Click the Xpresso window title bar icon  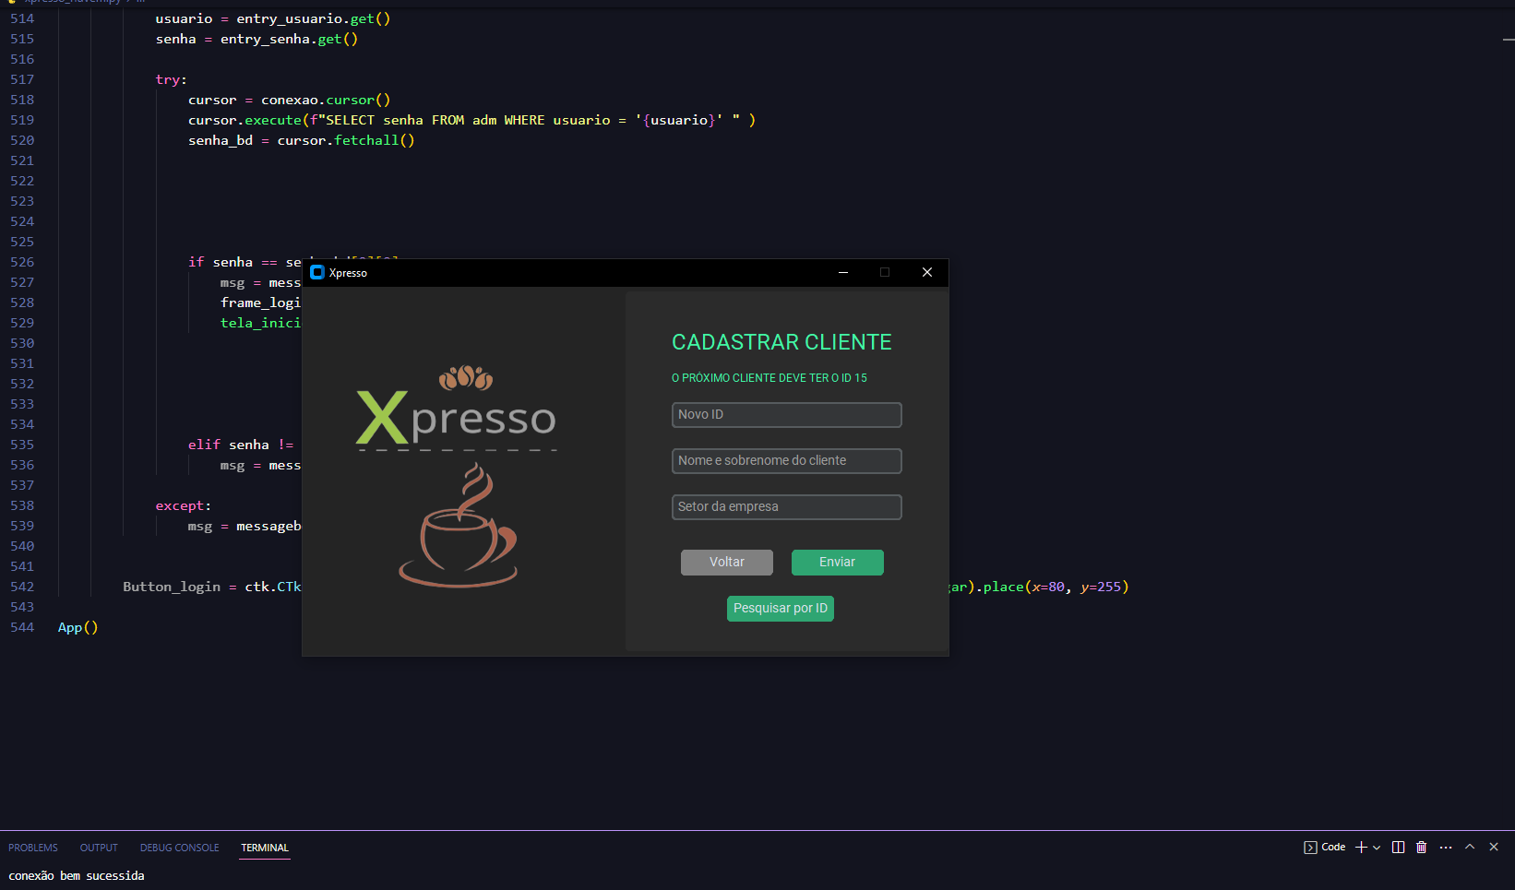(x=318, y=272)
